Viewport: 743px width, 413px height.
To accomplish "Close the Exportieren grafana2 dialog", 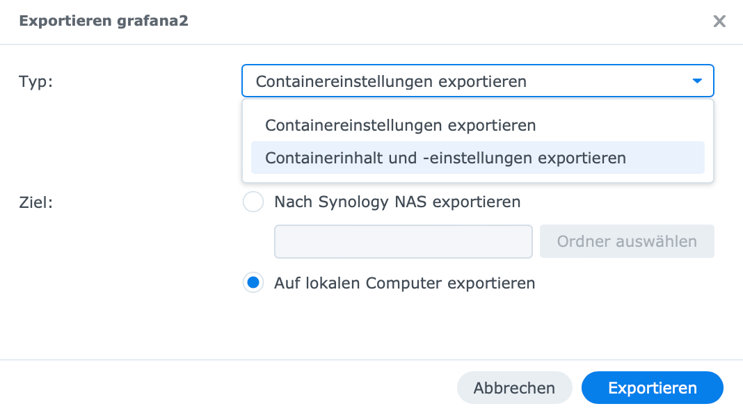I will 719,22.
